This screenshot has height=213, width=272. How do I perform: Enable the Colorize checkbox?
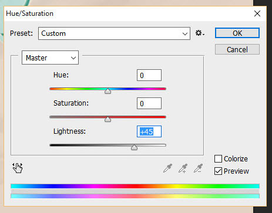(x=218, y=159)
